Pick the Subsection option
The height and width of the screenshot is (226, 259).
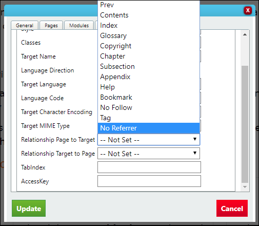(x=149, y=66)
